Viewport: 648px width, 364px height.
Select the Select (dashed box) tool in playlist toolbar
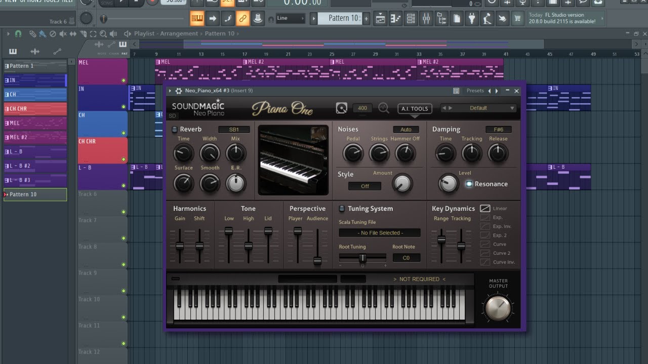click(x=93, y=34)
